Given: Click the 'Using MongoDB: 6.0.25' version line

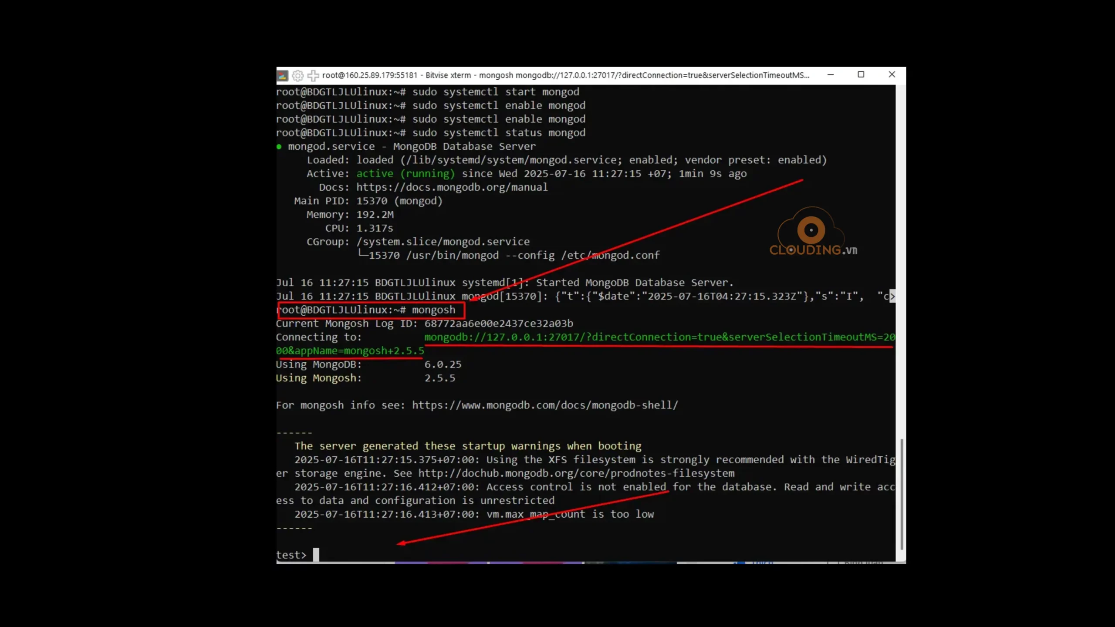Looking at the screenshot, I should [x=368, y=364].
